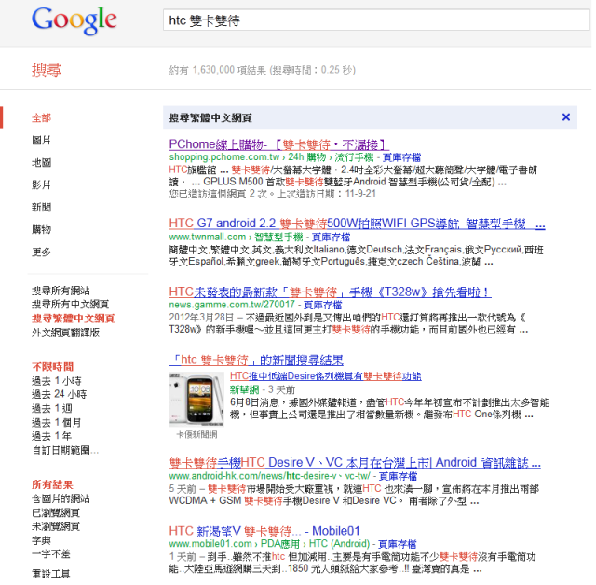
Task: Open PChome線上購物 雙卡雙待 result
Action: [x=278, y=144]
